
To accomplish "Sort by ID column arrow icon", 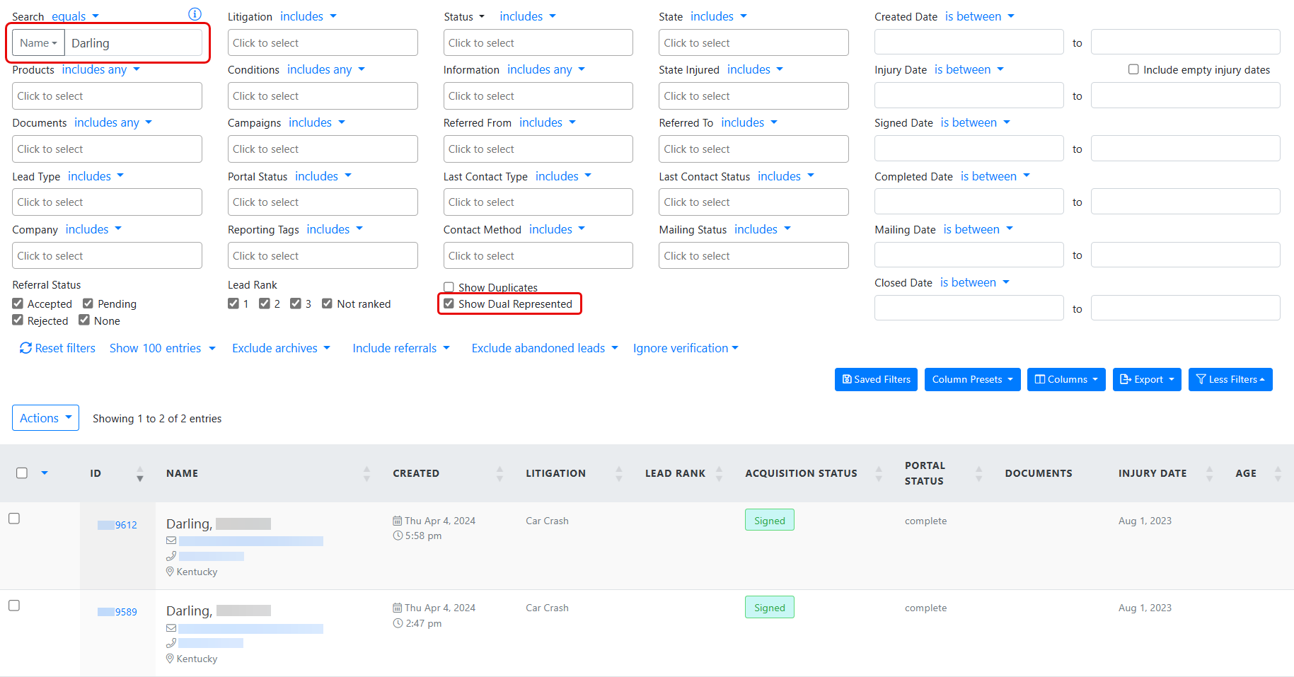I will click(x=140, y=474).
